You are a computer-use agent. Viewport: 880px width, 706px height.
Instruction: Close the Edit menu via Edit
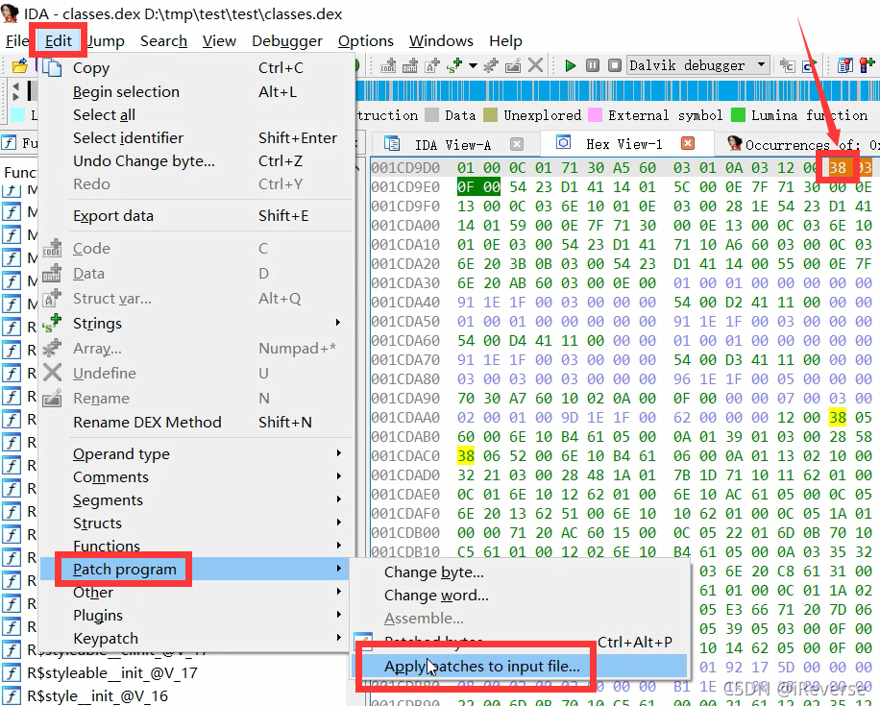(x=59, y=41)
